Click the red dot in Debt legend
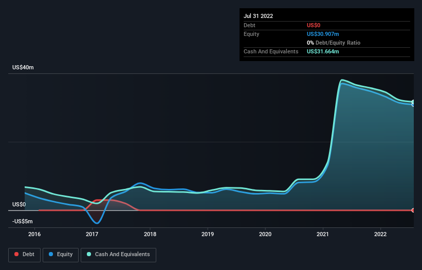Screen dimensions: 422x270 click(16, 254)
